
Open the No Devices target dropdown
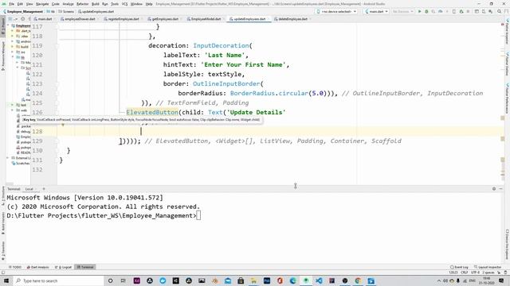click(x=402, y=11)
